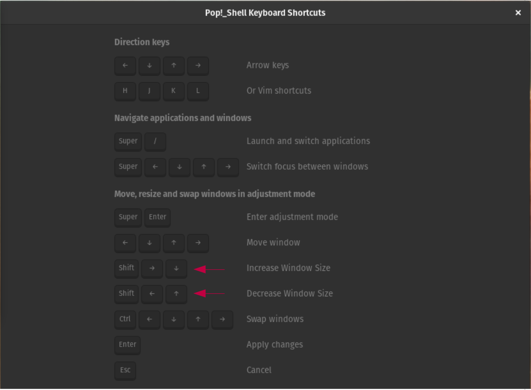Click the right arrow in Increase Window Size row
This screenshot has height=390, width=531.
pyautogui.click(x=152, y=268)
